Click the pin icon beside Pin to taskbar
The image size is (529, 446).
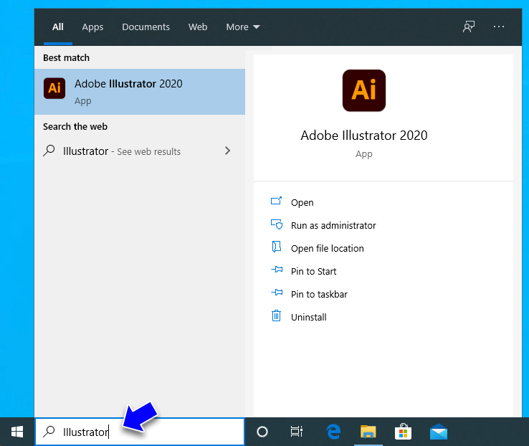click(x=277, y=293)
